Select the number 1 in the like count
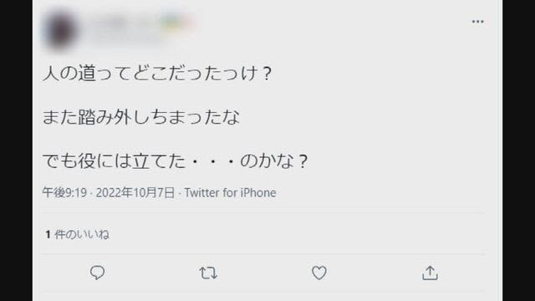Image resolution: width=535 pixels, height=301 pixels. click(48, 234)
